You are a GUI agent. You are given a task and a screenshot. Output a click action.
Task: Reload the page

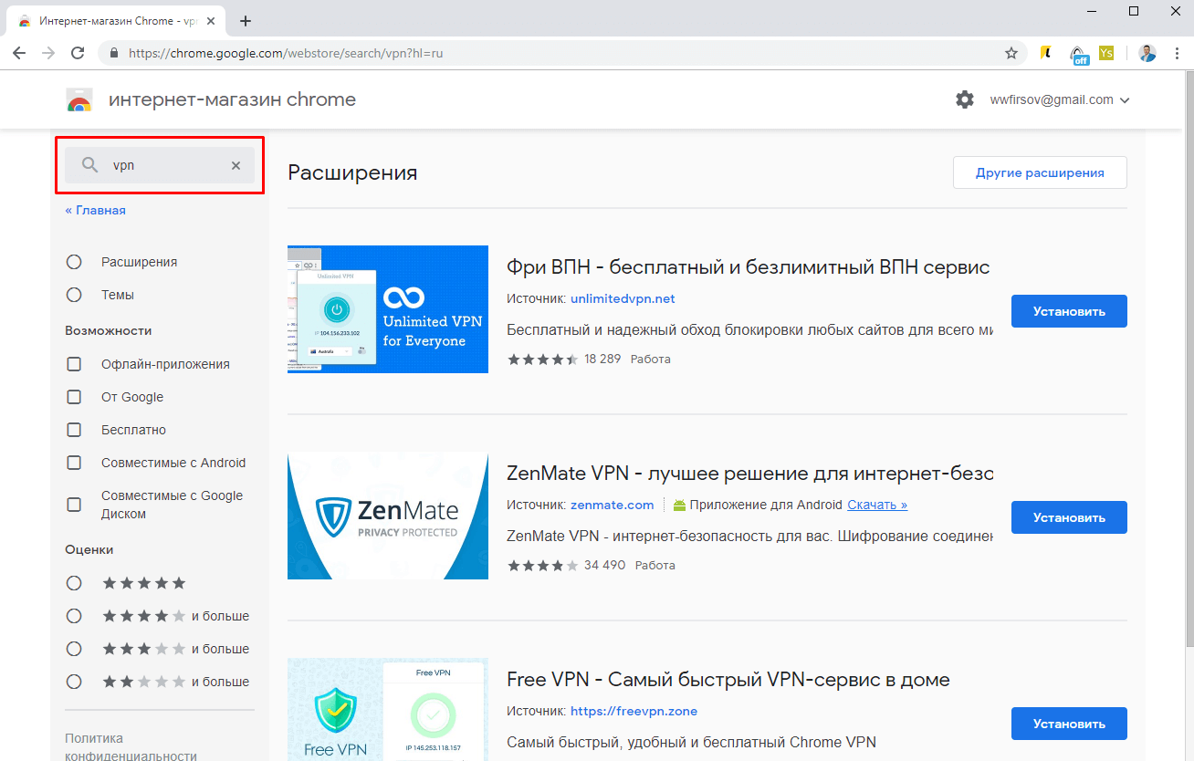78,53
